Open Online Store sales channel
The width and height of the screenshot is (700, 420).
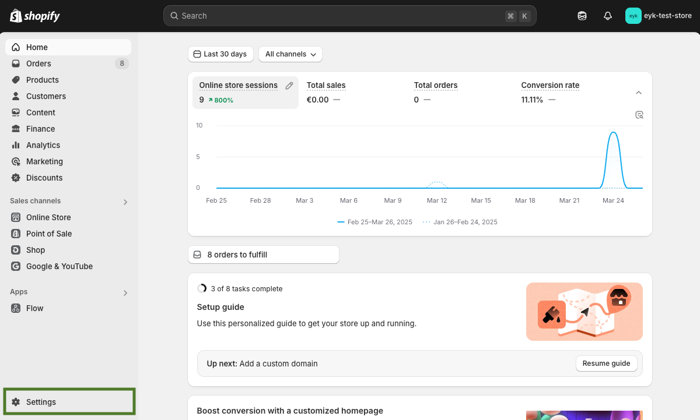[x=68, y=217]
